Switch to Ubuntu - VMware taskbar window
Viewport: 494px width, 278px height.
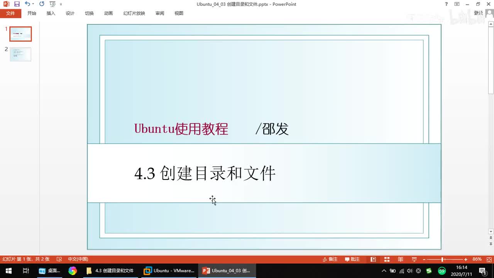click(169, 271)
